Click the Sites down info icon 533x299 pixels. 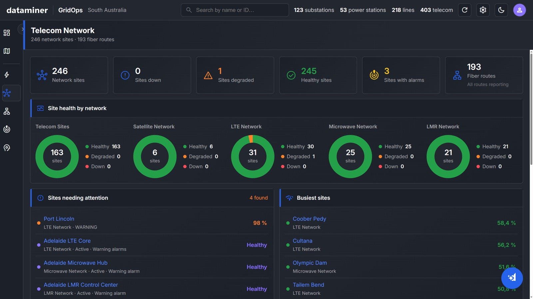click(x=125, y=75)
